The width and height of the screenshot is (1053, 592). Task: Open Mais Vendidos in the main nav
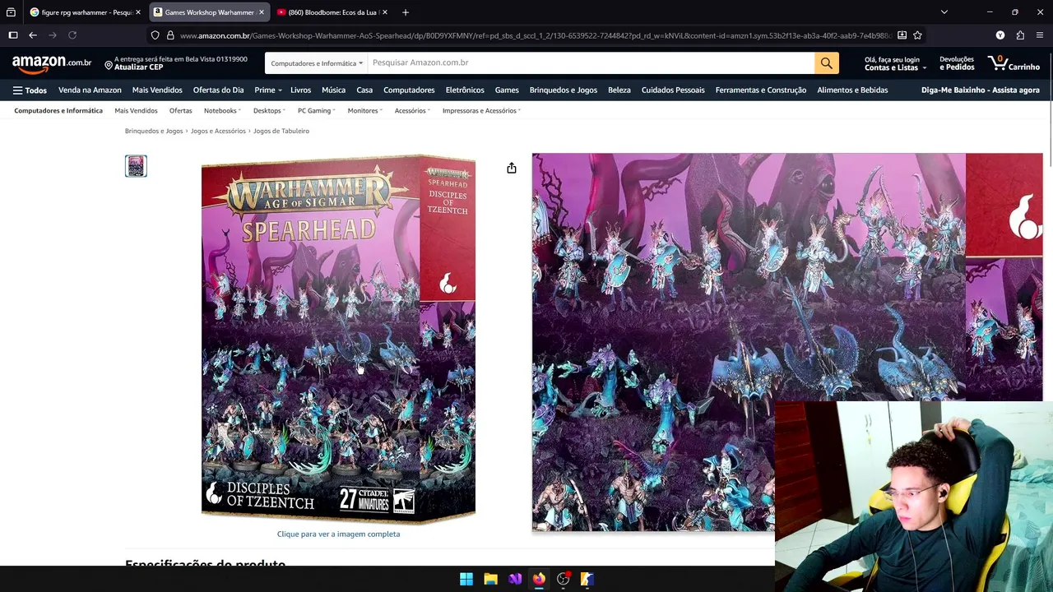click(x=157, y=90)
